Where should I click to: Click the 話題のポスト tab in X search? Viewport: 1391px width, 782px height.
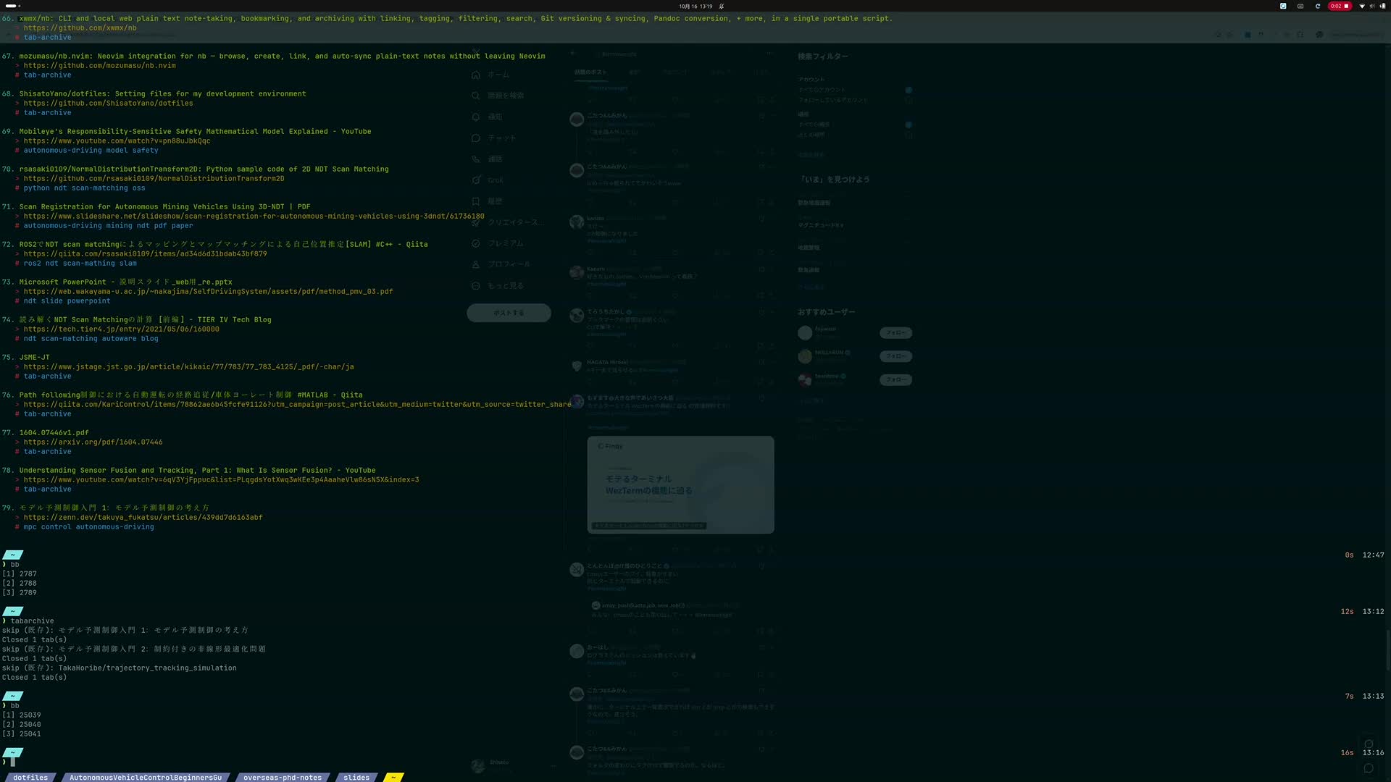(x=590, y=72)
